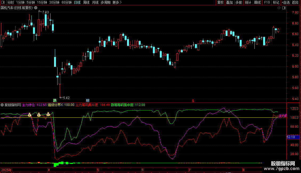The height and width of the screenshot is (173, 301).
Task: Click the 主力持仓: 102.55 indicator value
Action: point(34,105)
